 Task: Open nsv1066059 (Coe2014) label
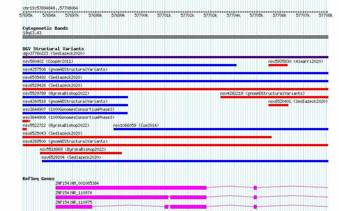136,125
